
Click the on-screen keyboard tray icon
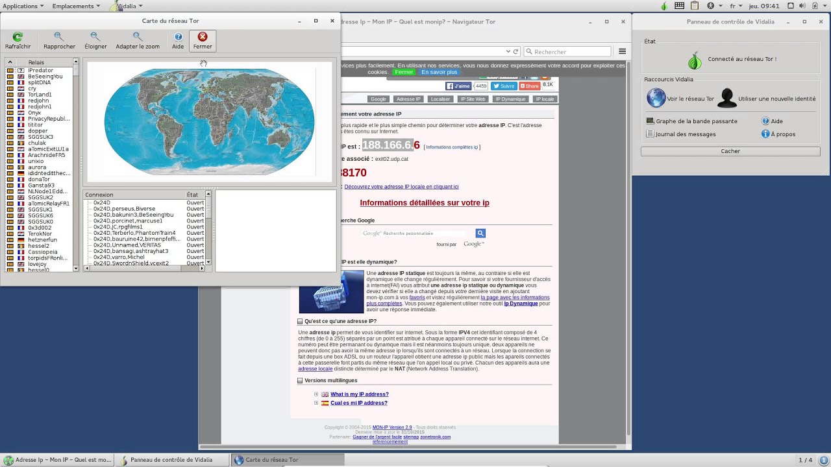[x=679, y=6]
